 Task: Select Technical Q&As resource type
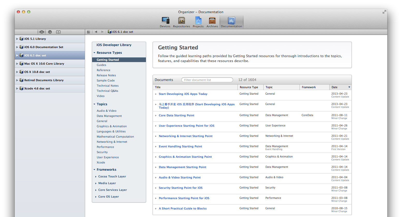pos(107,91)
